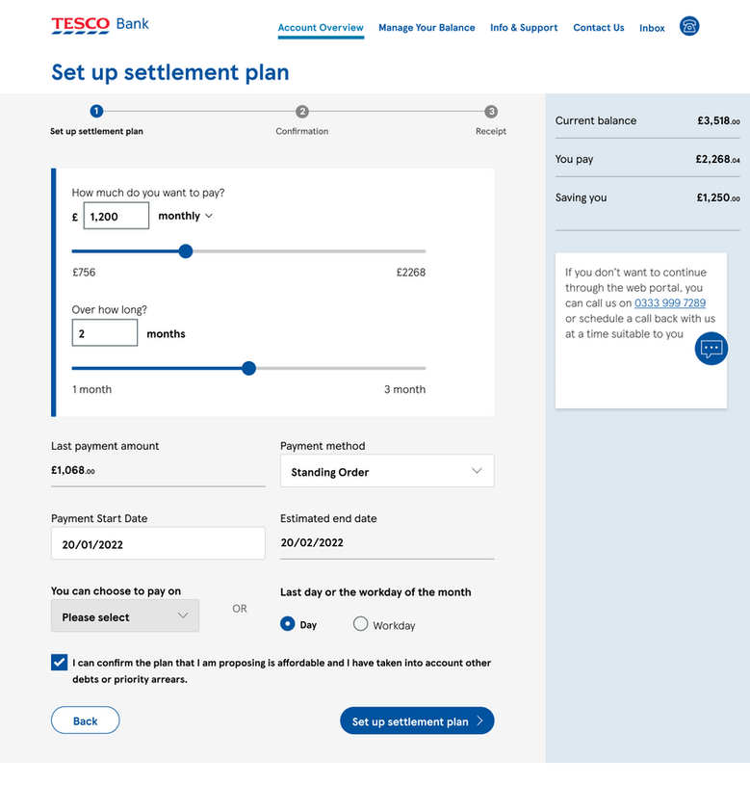Click step 1 progress circle
This screenshot has width=750, height=785.
(x=96, y=112)
